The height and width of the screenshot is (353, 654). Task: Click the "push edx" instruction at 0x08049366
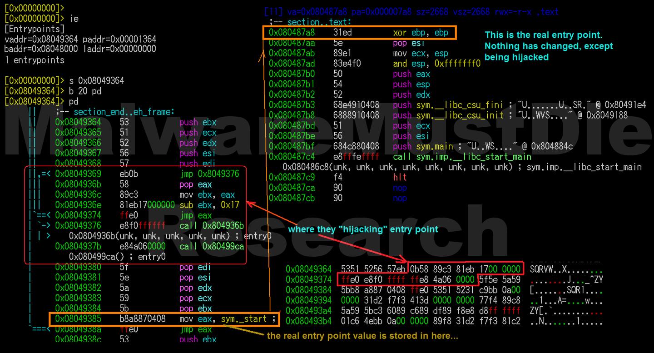pos(198,143)
